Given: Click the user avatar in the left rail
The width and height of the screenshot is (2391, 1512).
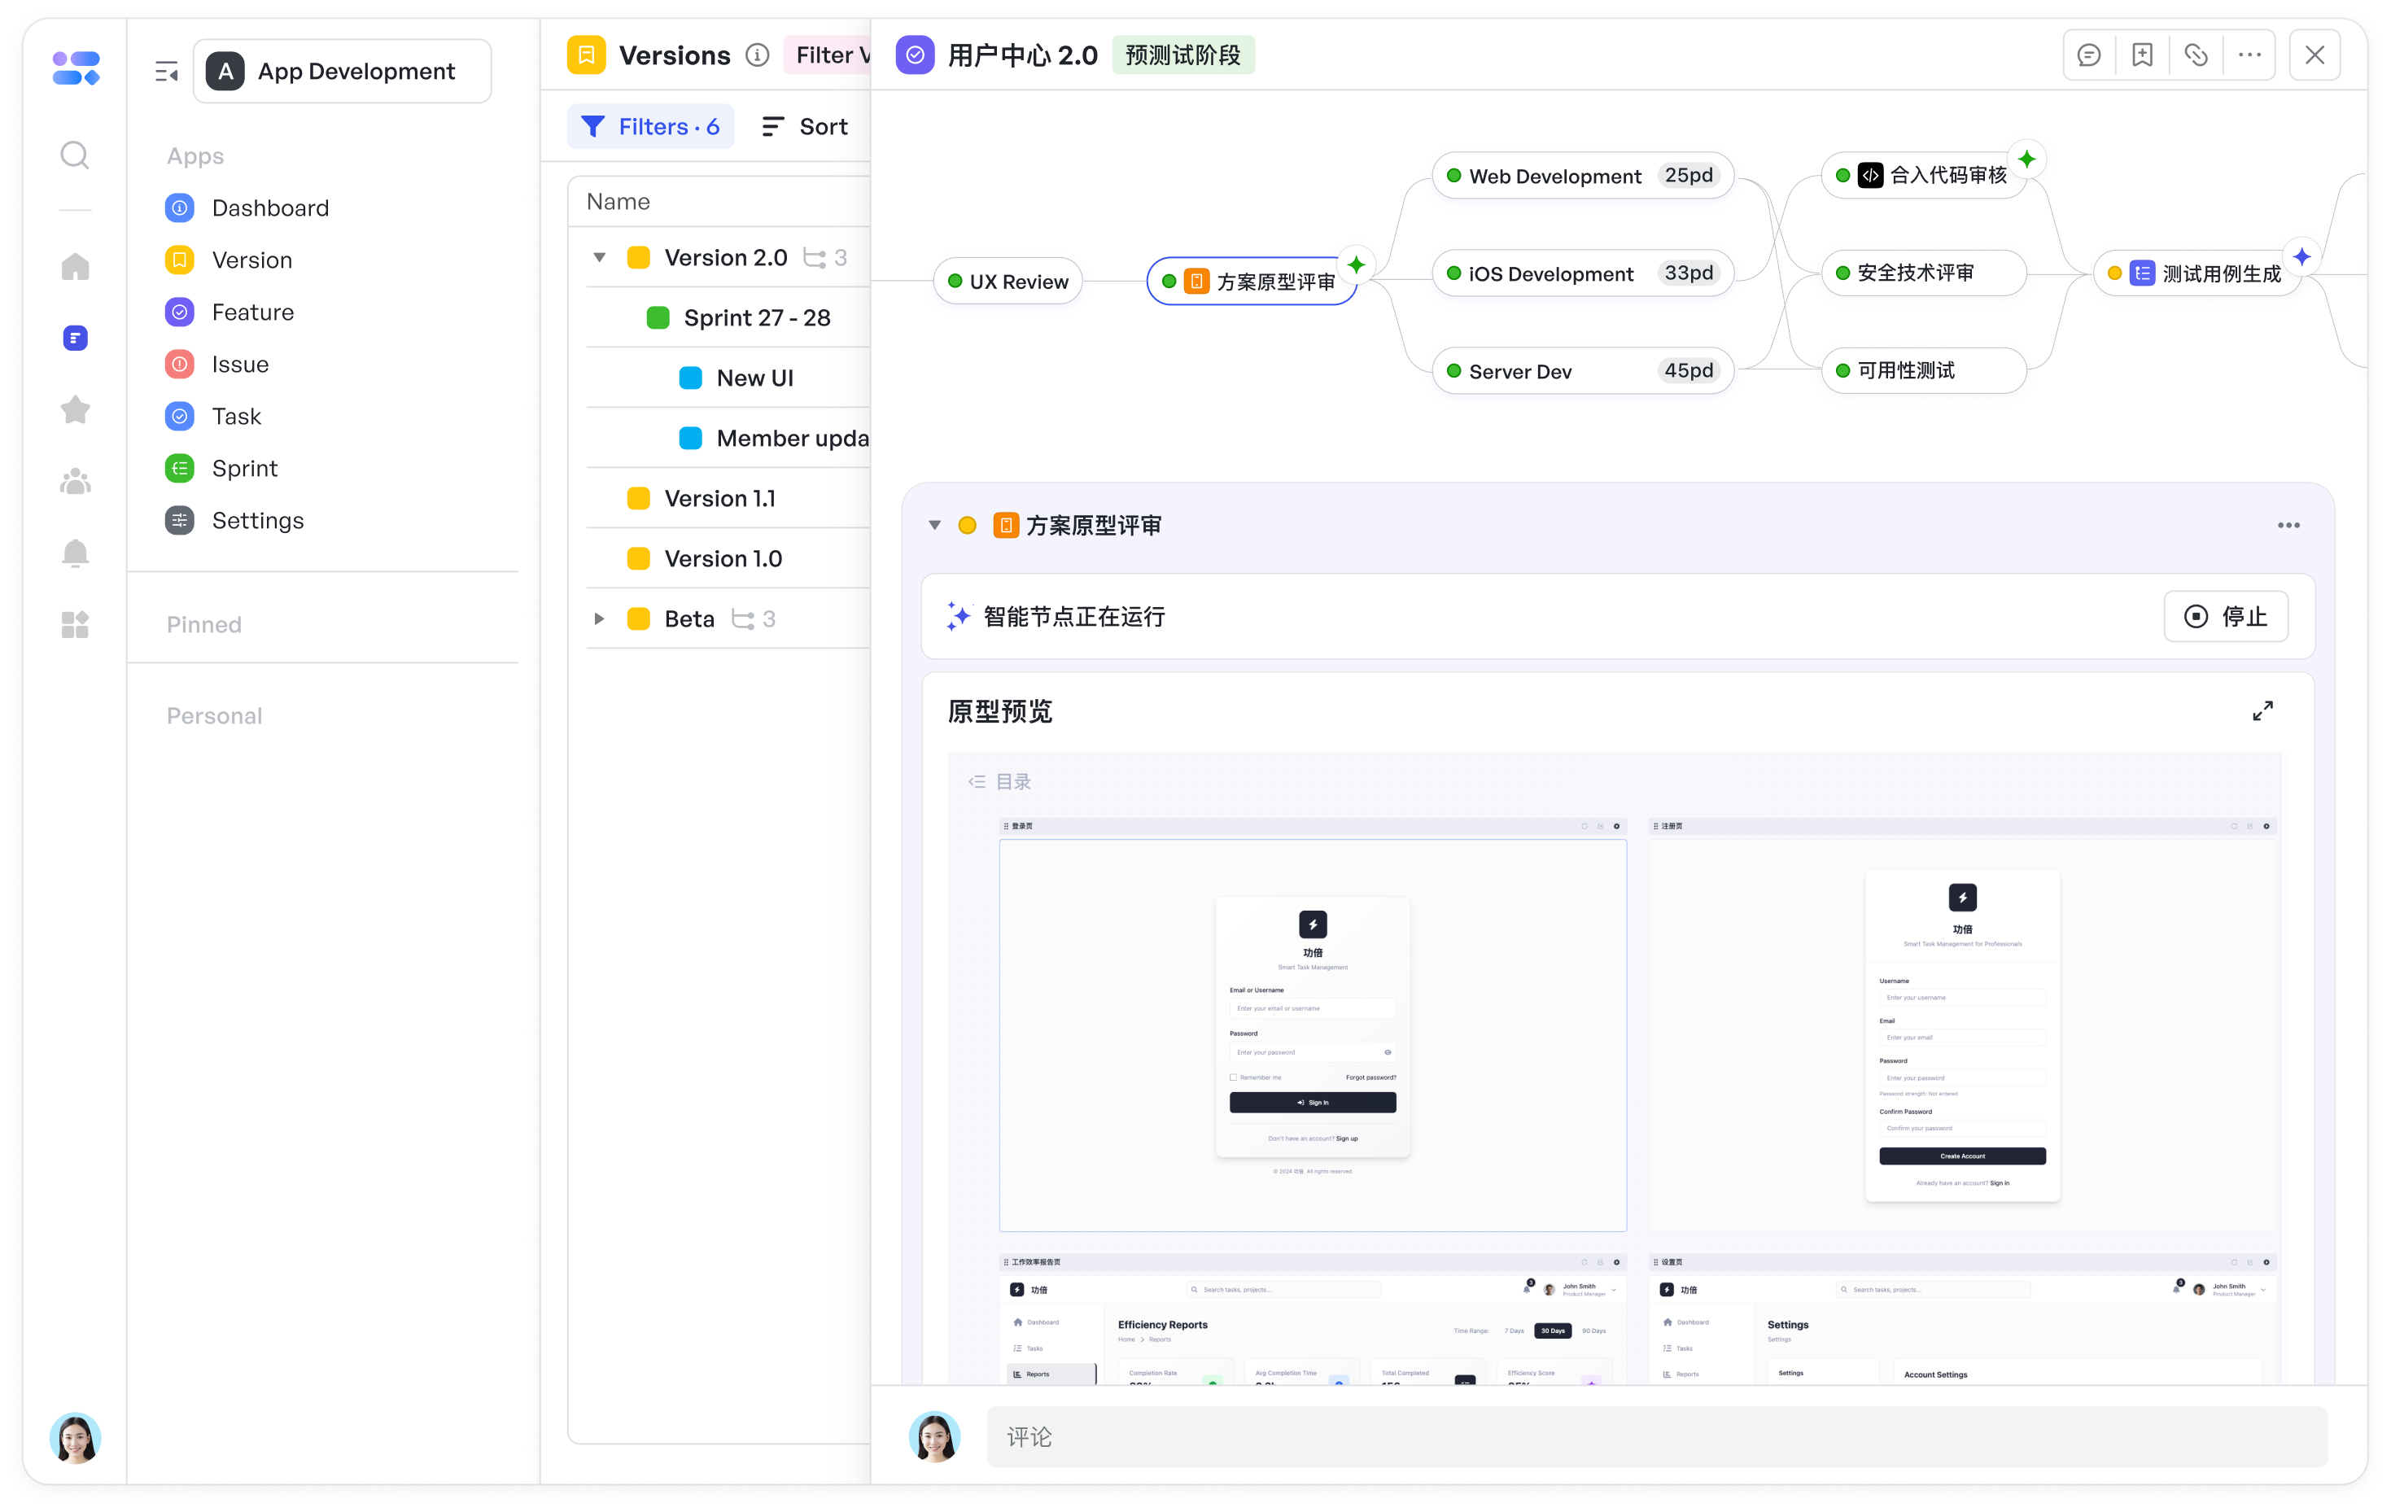Looking at the screenshot, I should coord(76,1438).
